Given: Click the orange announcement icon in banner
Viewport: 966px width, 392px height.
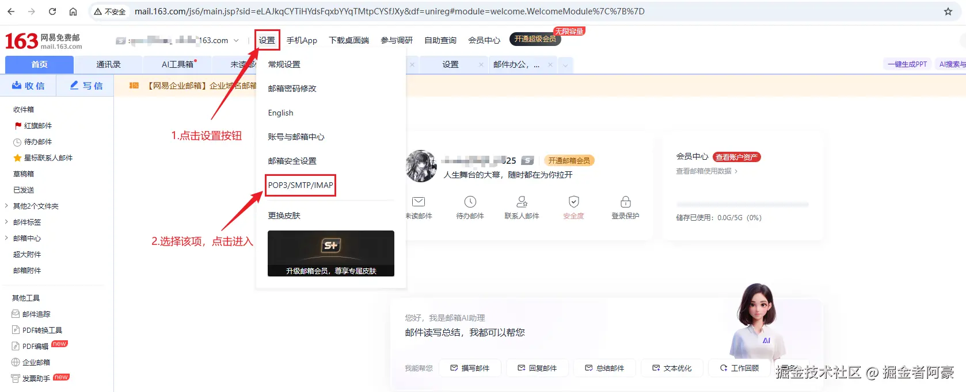Looking at the screenshot, I should (134, 86).
